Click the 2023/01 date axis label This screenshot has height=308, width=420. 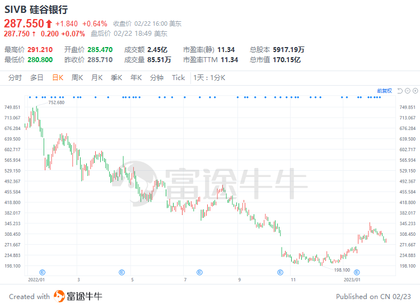click(x=352, y=280)
